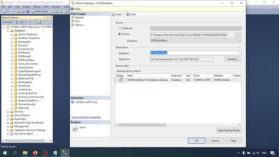279x157 pixels.
Task: Toggle auto-hide pin on Object Explorer
Action: [x=48, y=17]
